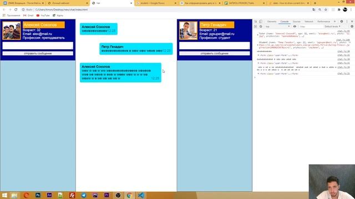Close the active chat browser tab
The width and height of the screenshot is (355, 199).
[131, 3]
